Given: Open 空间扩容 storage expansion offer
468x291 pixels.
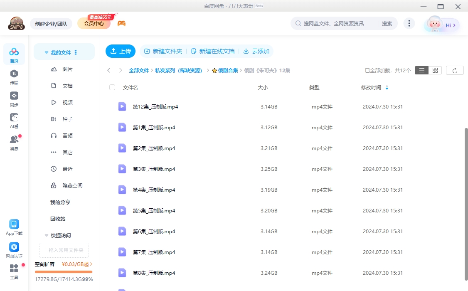Looking at the screenshot, I should tap(46, 264).
